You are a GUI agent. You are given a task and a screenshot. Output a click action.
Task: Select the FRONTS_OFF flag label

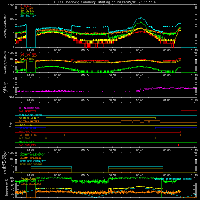point(26,142)
